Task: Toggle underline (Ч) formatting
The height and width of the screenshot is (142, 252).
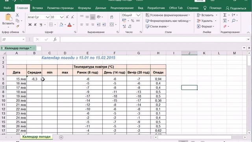Action: [x=41, y=24]
